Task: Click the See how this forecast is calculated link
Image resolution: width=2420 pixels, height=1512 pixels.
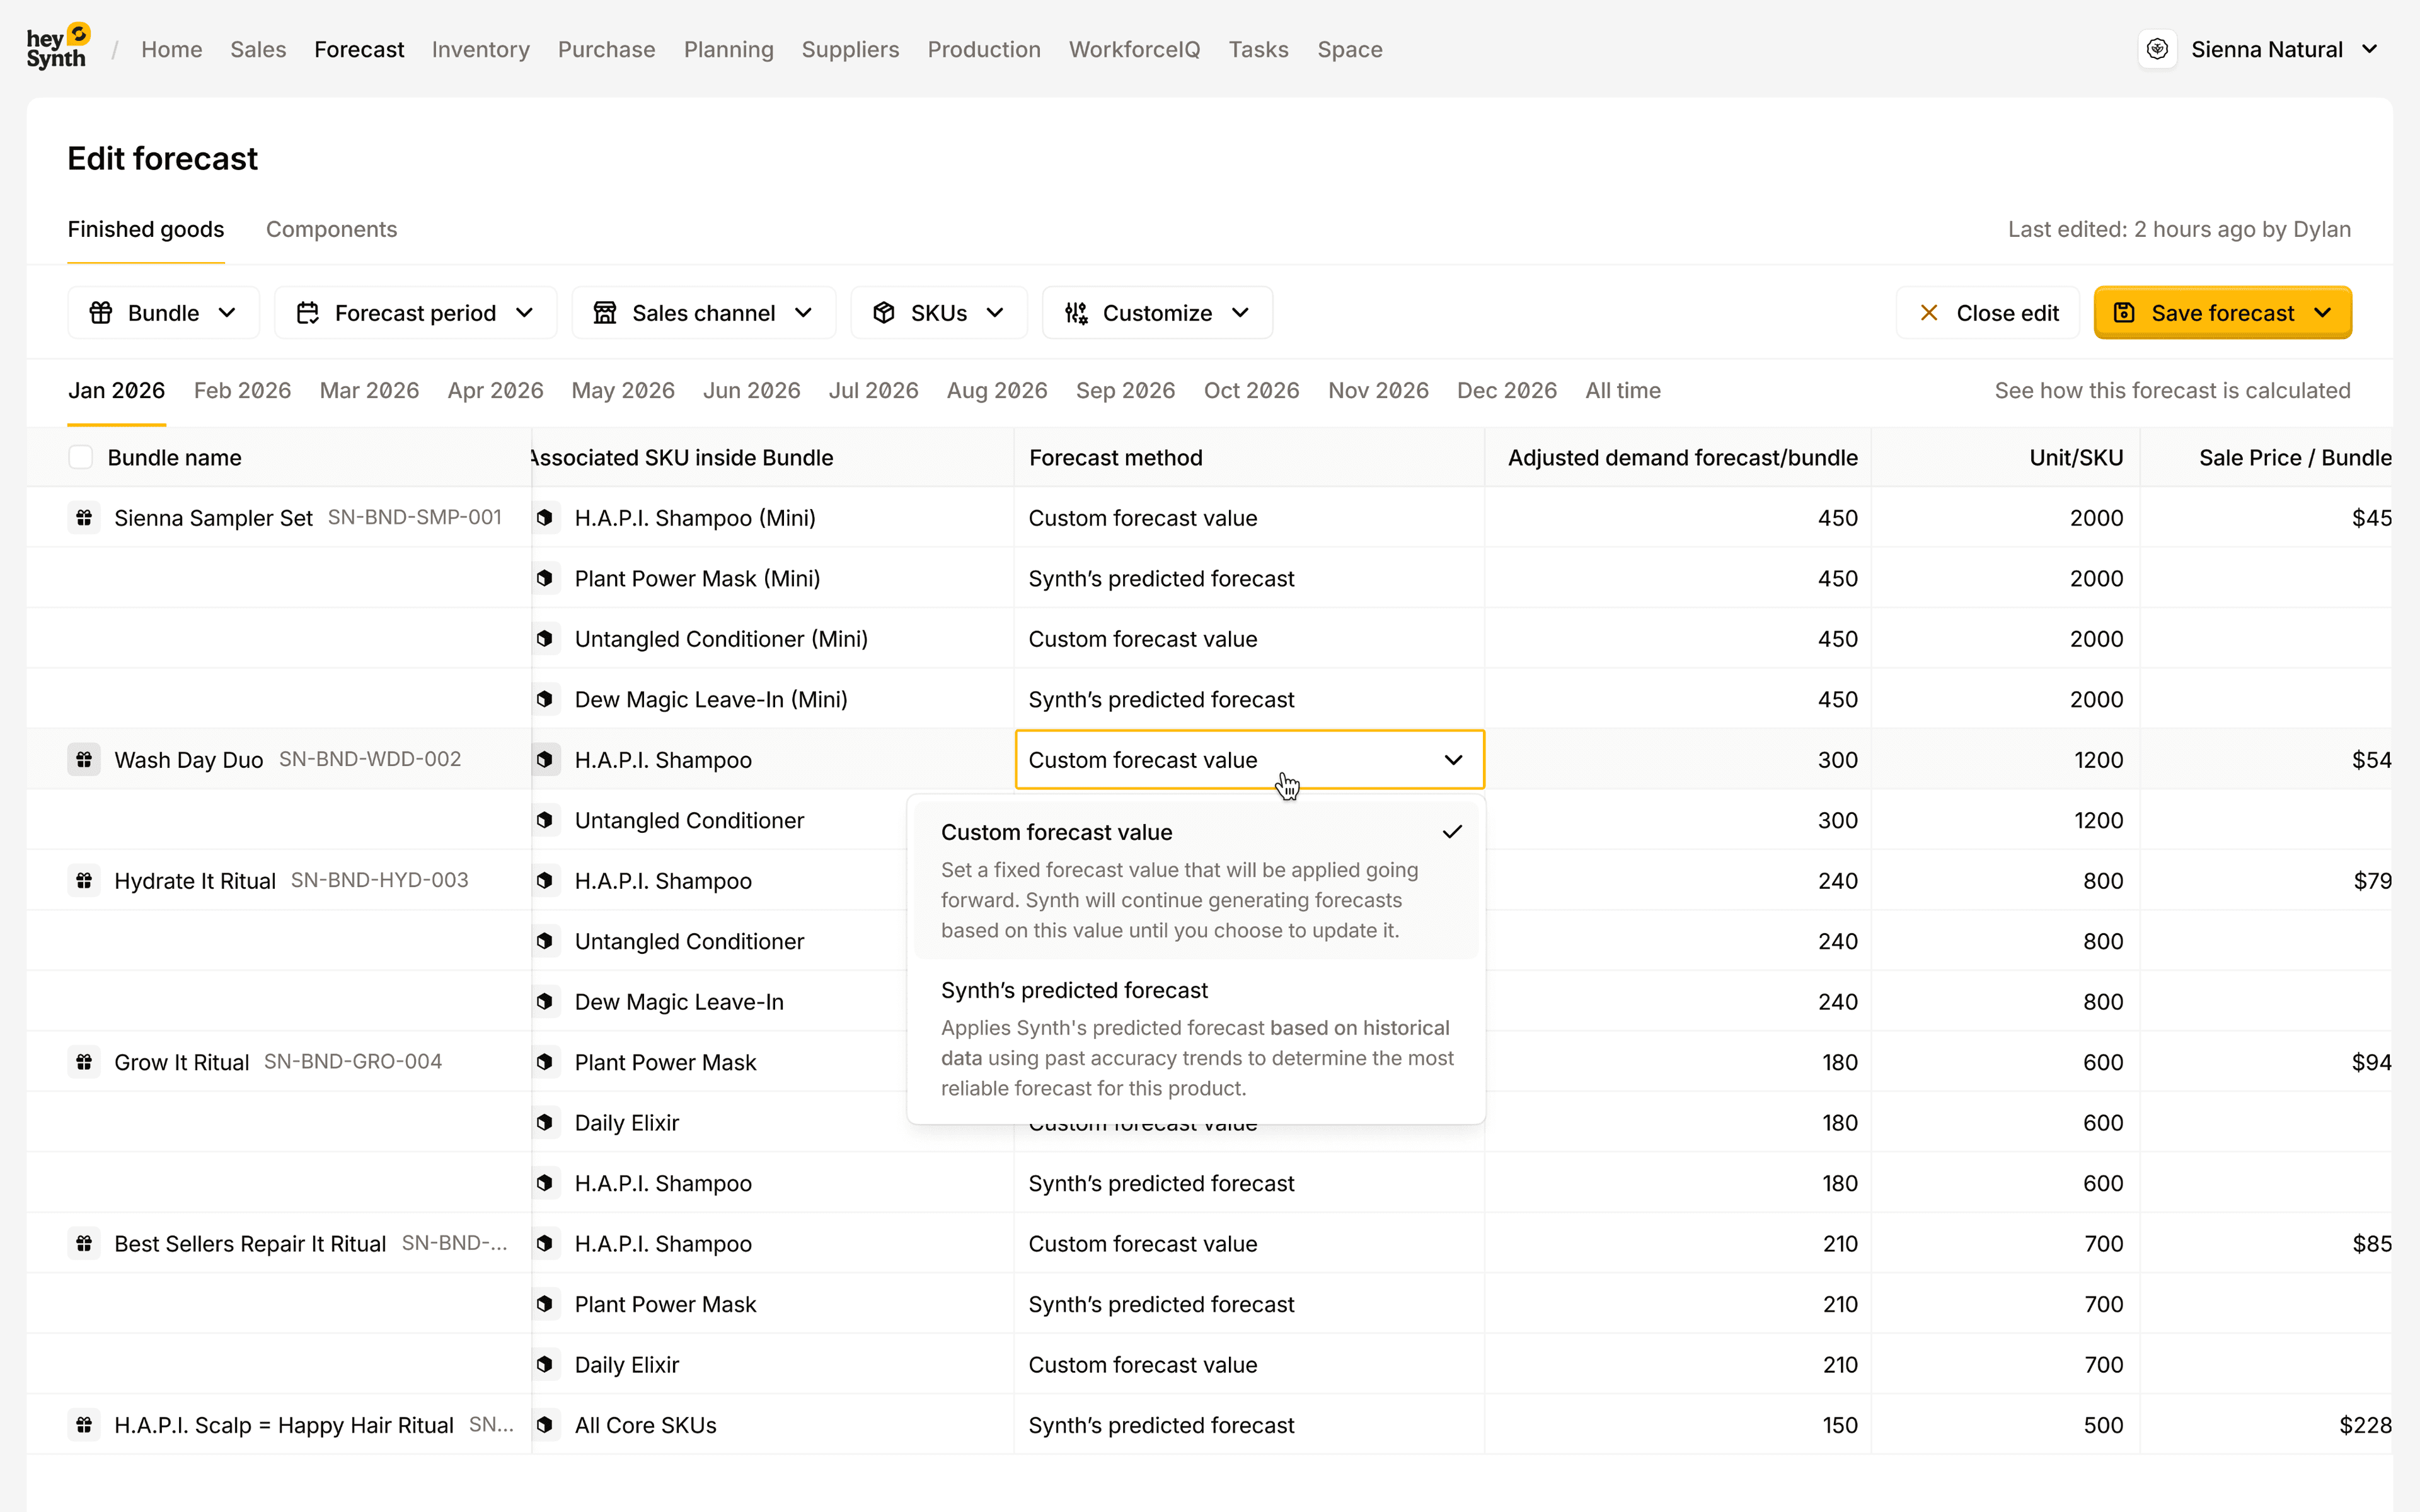Action: click(2172, 390)
